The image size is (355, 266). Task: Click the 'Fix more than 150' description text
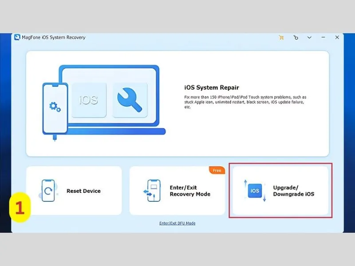(x=245, y=102)
